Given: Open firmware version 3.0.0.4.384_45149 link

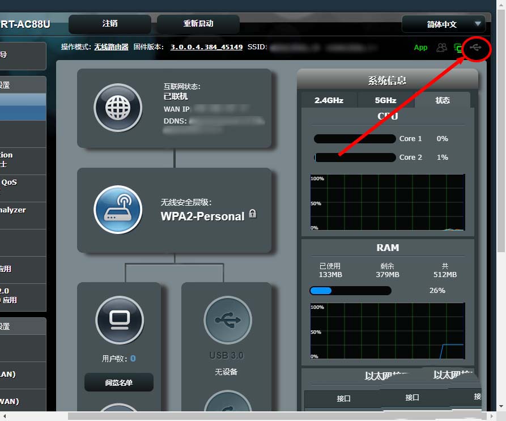Looking at the screenshot, I should coord(206,47).
